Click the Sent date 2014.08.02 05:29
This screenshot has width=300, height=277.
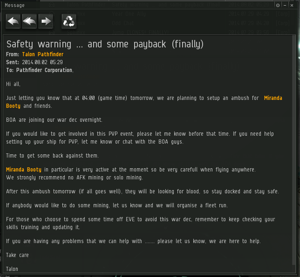[x=42, y=62]
